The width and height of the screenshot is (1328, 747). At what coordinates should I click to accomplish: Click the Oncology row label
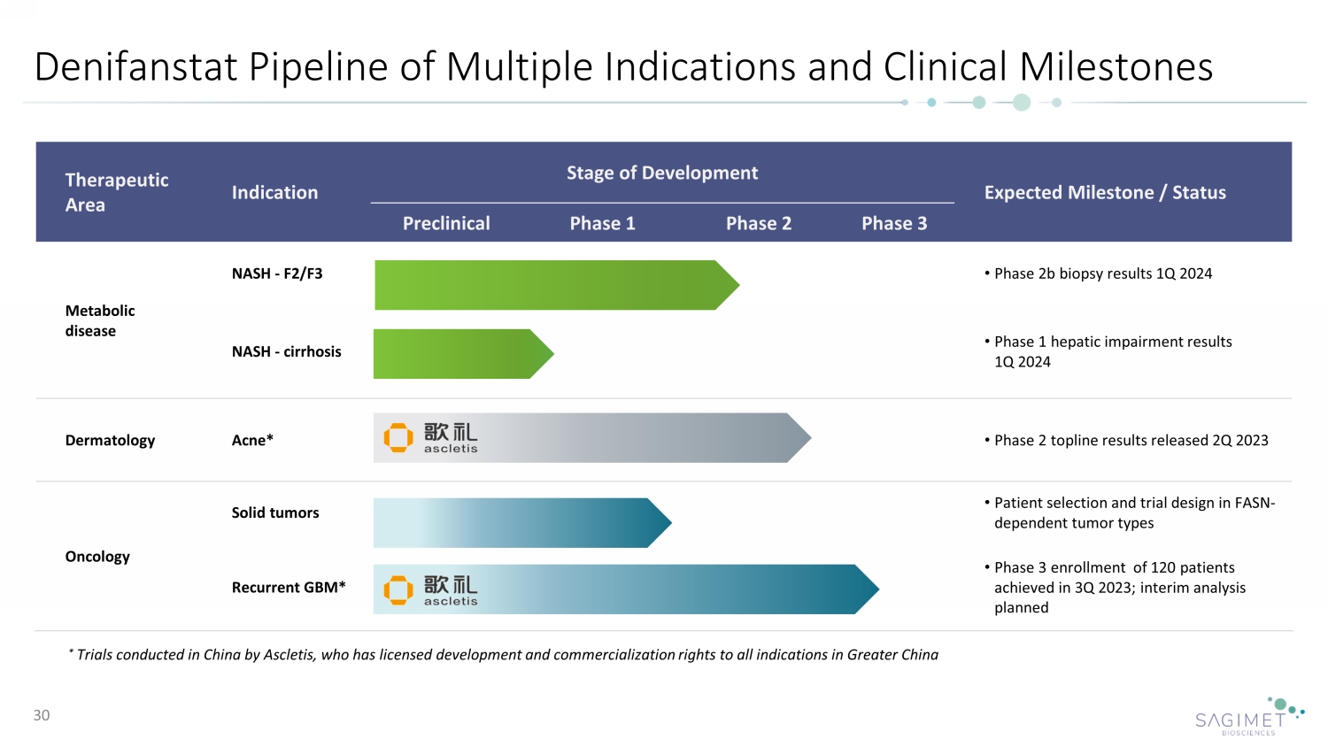(97, 557)
